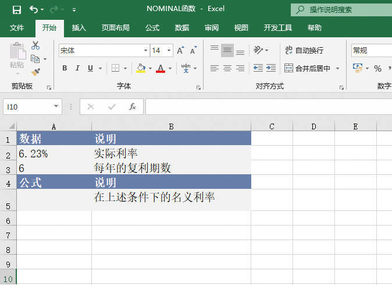
Task: Click the Undo arrow icon
Action: click(x=34, y=10)
